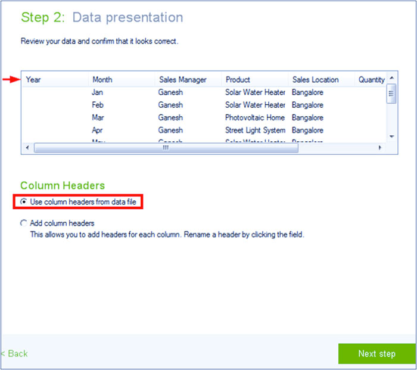This screenshot has width=417, height=370.
Task: Click the Product column header
Action: 255,79
